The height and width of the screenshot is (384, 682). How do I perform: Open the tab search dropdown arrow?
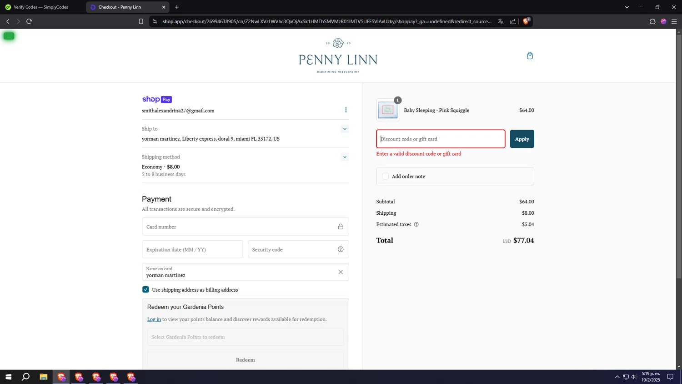(627, 7)
